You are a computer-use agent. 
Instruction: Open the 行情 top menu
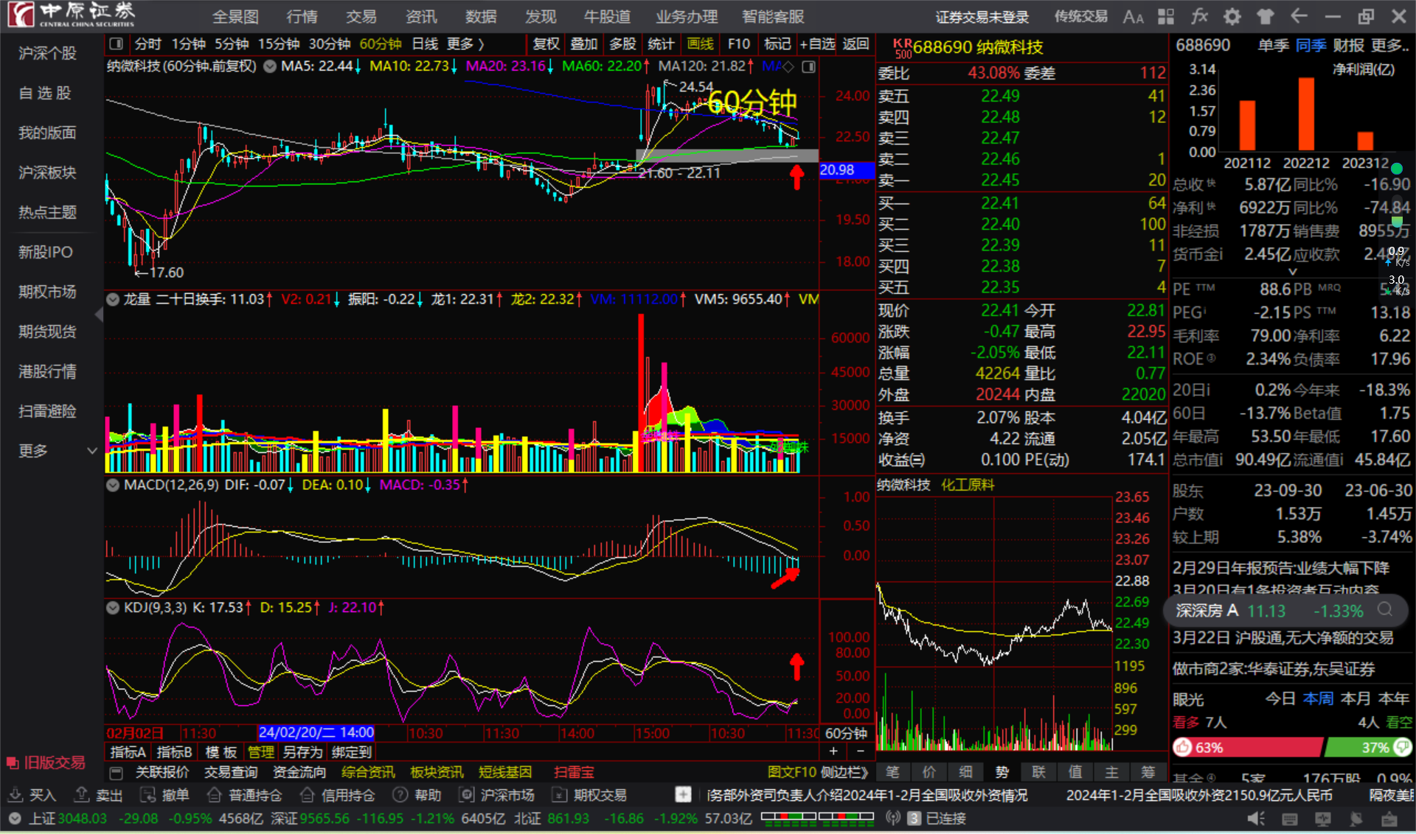pos(302,16)
